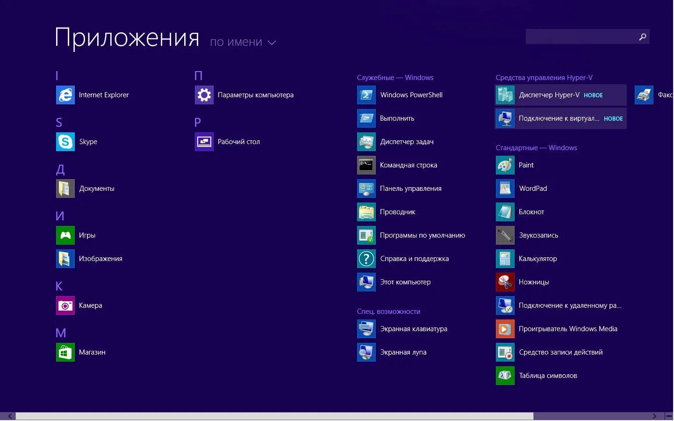
Task: Start Звукозапись microphone icon
Action: tap(505, 235)
